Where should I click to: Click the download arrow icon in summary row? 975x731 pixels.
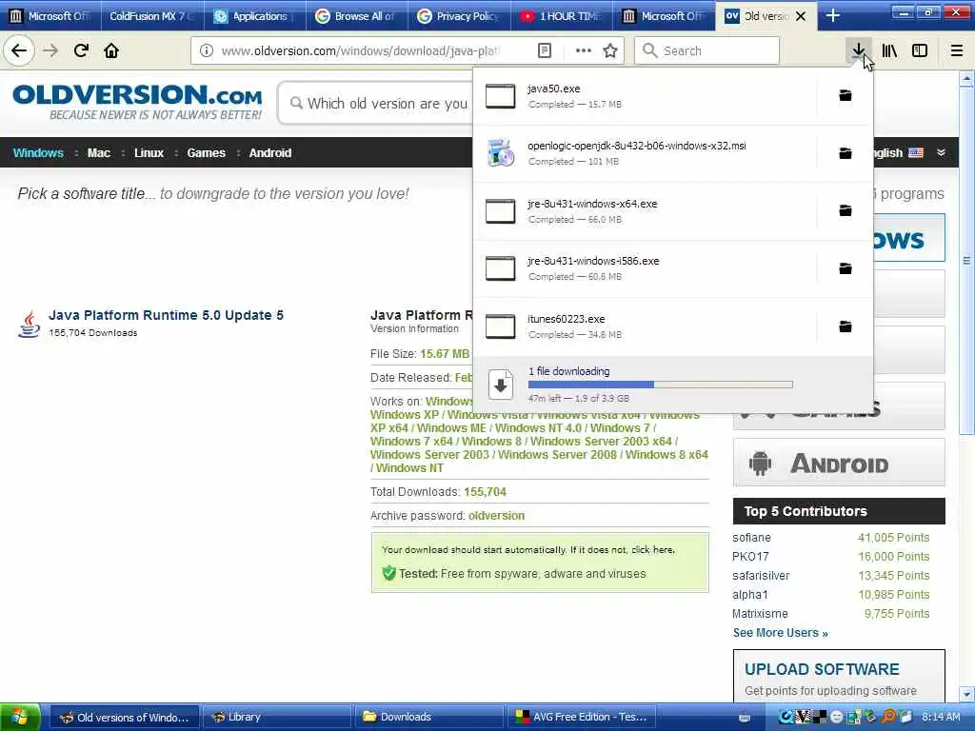(501, 385)
